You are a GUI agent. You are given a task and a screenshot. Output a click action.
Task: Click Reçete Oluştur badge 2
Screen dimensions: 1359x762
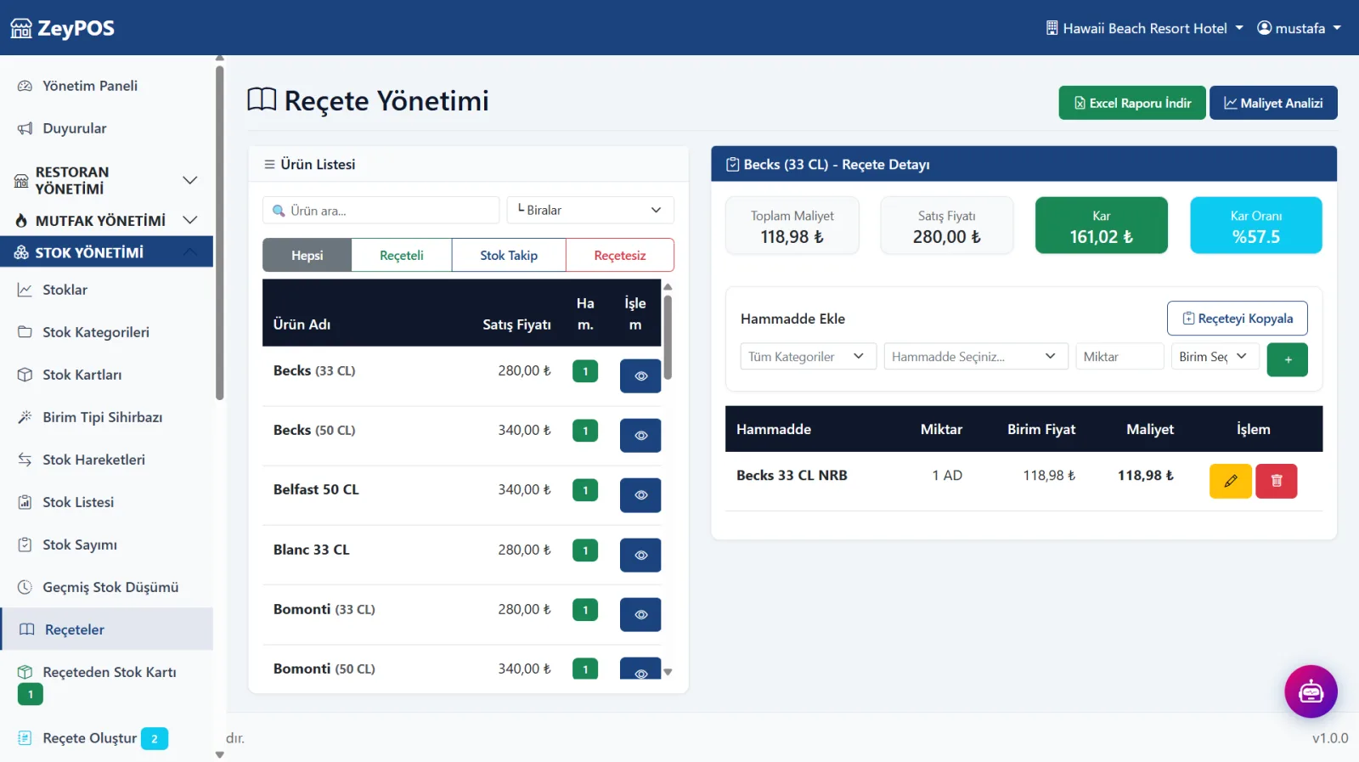pos(155,739)
